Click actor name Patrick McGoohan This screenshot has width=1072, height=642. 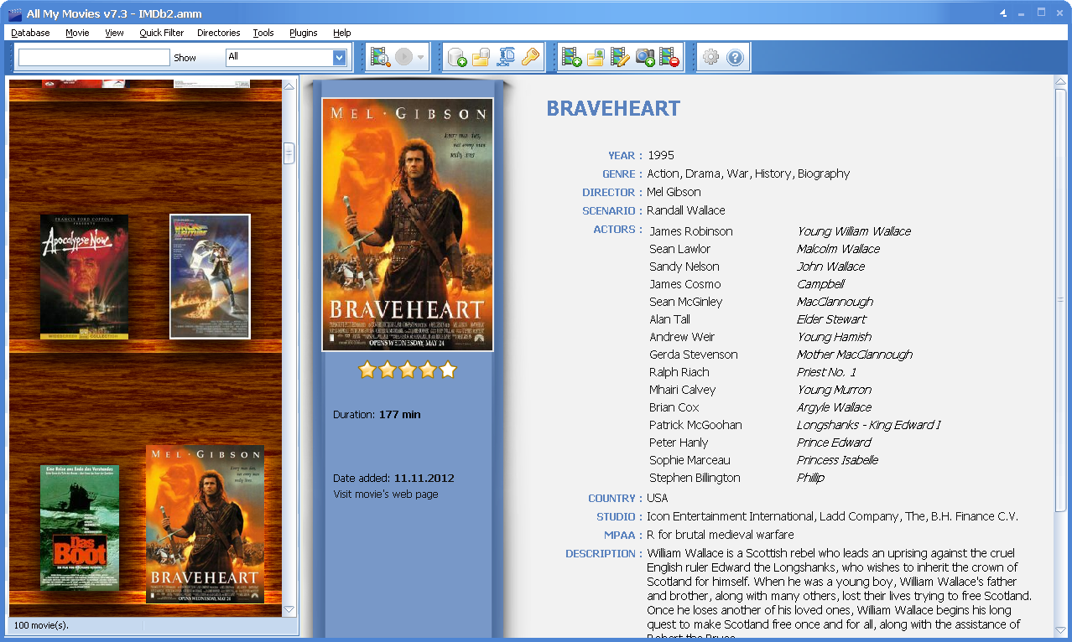(695, 425)
